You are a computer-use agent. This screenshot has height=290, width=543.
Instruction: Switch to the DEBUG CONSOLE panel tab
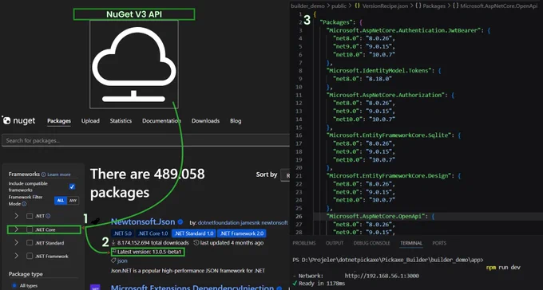(371, 243)
